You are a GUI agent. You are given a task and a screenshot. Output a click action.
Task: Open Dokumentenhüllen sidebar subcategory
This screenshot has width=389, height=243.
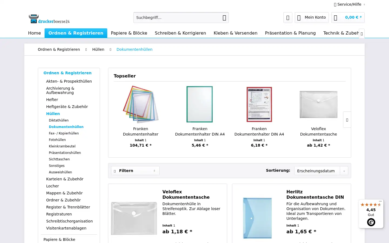[x=66, y=127]
